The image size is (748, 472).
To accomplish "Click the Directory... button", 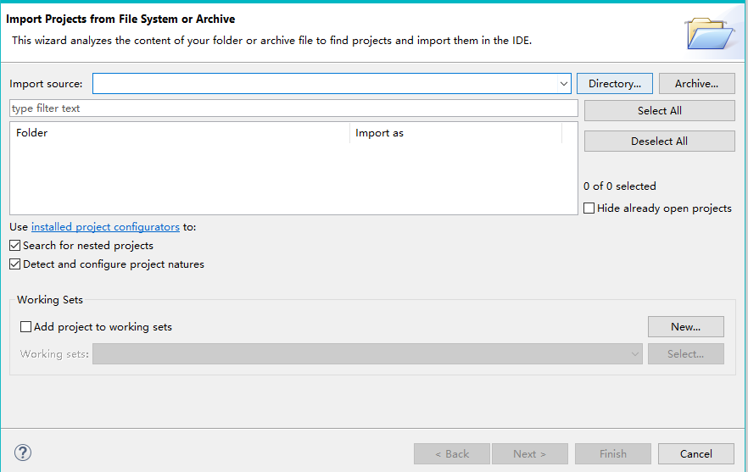I will click(x=614, y=83).
